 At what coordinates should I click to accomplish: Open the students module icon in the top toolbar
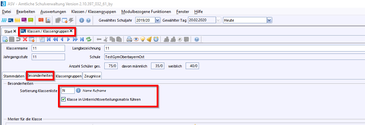(4, 20)
